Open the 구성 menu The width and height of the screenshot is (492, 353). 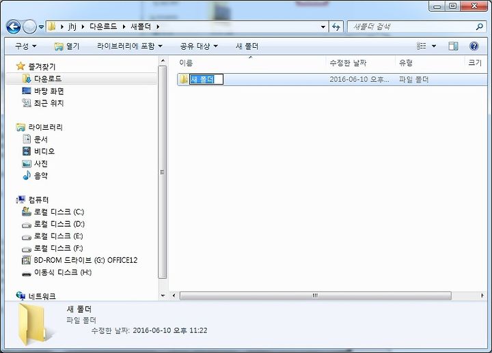pyautogui.click(x=26, y=46)
